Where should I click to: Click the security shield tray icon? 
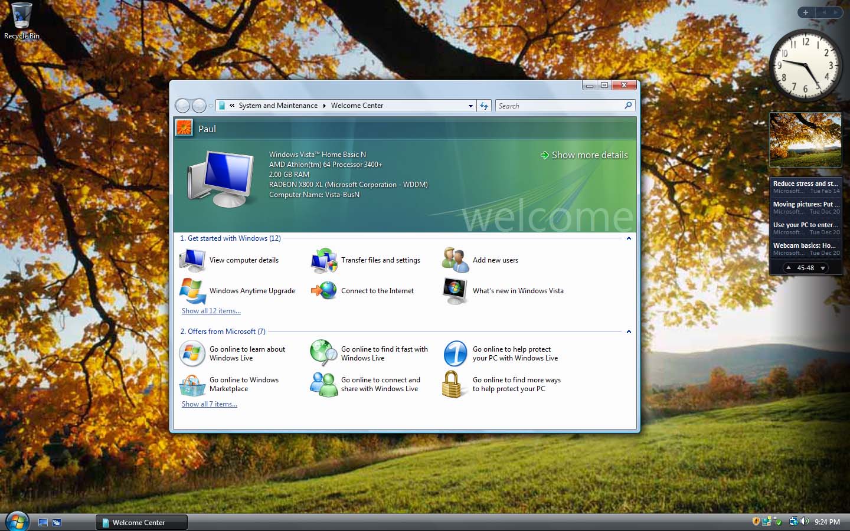[x=756, y=522]
